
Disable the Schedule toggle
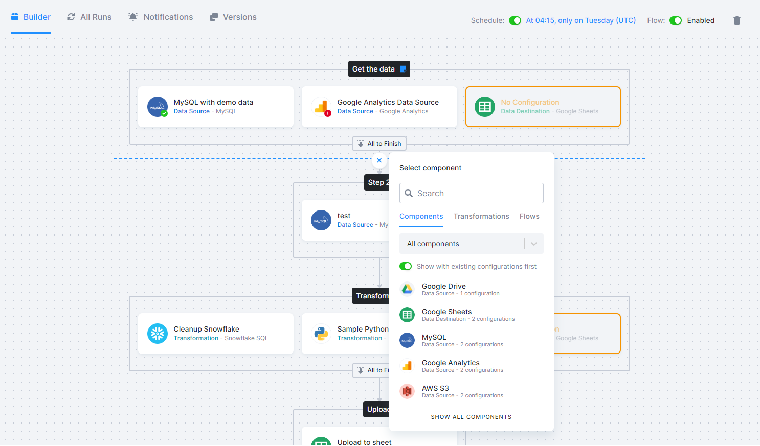coord(515,20)
